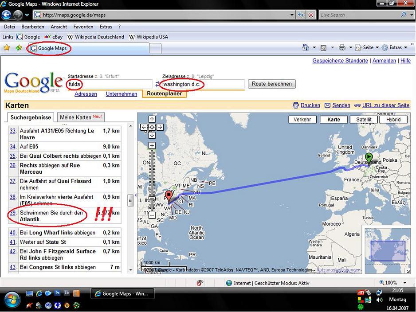Open the Favorites Center star icon

pos(7,48)
